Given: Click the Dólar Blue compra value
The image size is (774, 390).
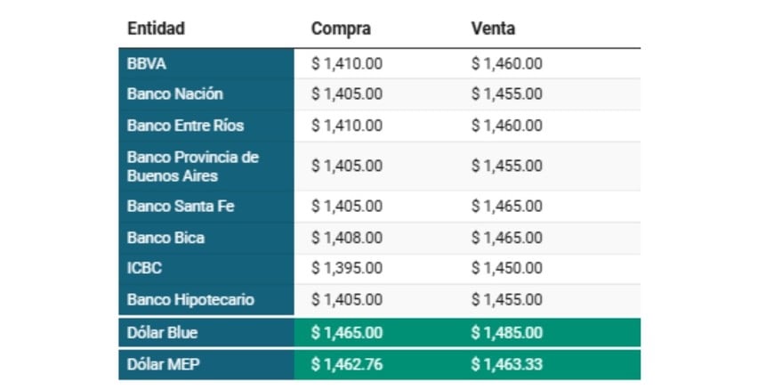Looking at the screenshot, I should click(347, 333).
